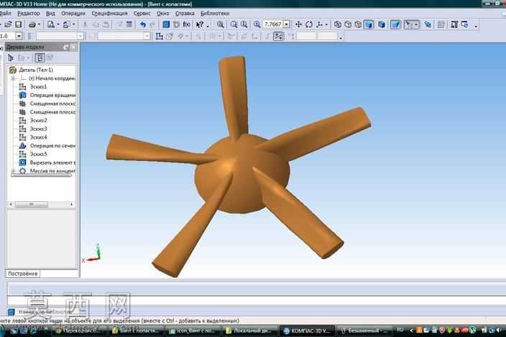Click the zoom scale value field 7.7667

pos(273,24)
